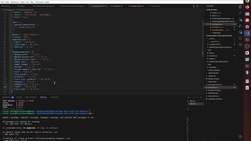Open the Run and Debug view
251x141 pixels.
240,26
